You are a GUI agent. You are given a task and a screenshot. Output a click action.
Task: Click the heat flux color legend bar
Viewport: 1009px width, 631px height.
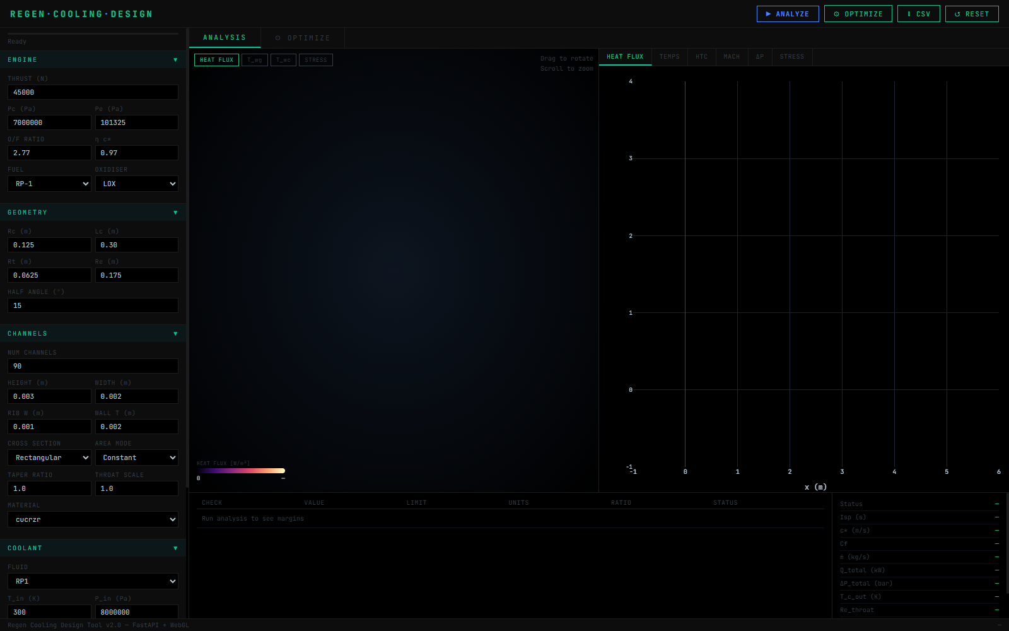pos(241,471)
